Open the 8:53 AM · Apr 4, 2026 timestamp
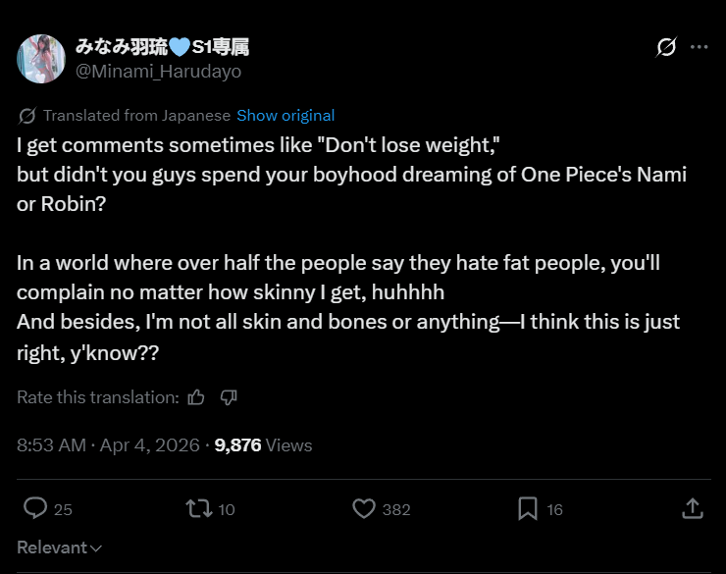Image resolution: width=726 pixels, height=574 pixels. [x=108, y=444]
